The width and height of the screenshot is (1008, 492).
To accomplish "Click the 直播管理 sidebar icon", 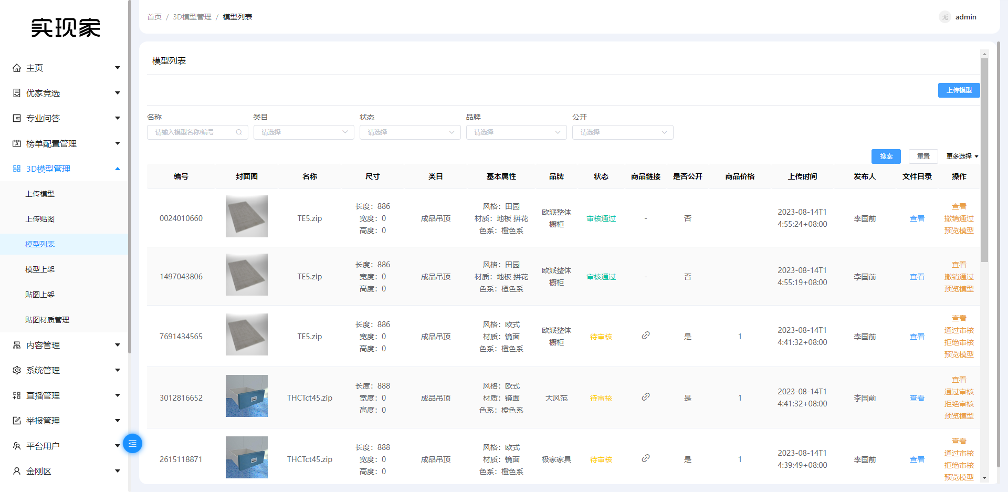I will tap(17, 395).
